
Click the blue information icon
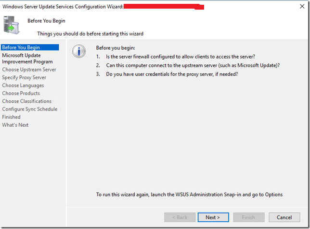[79, 51]
